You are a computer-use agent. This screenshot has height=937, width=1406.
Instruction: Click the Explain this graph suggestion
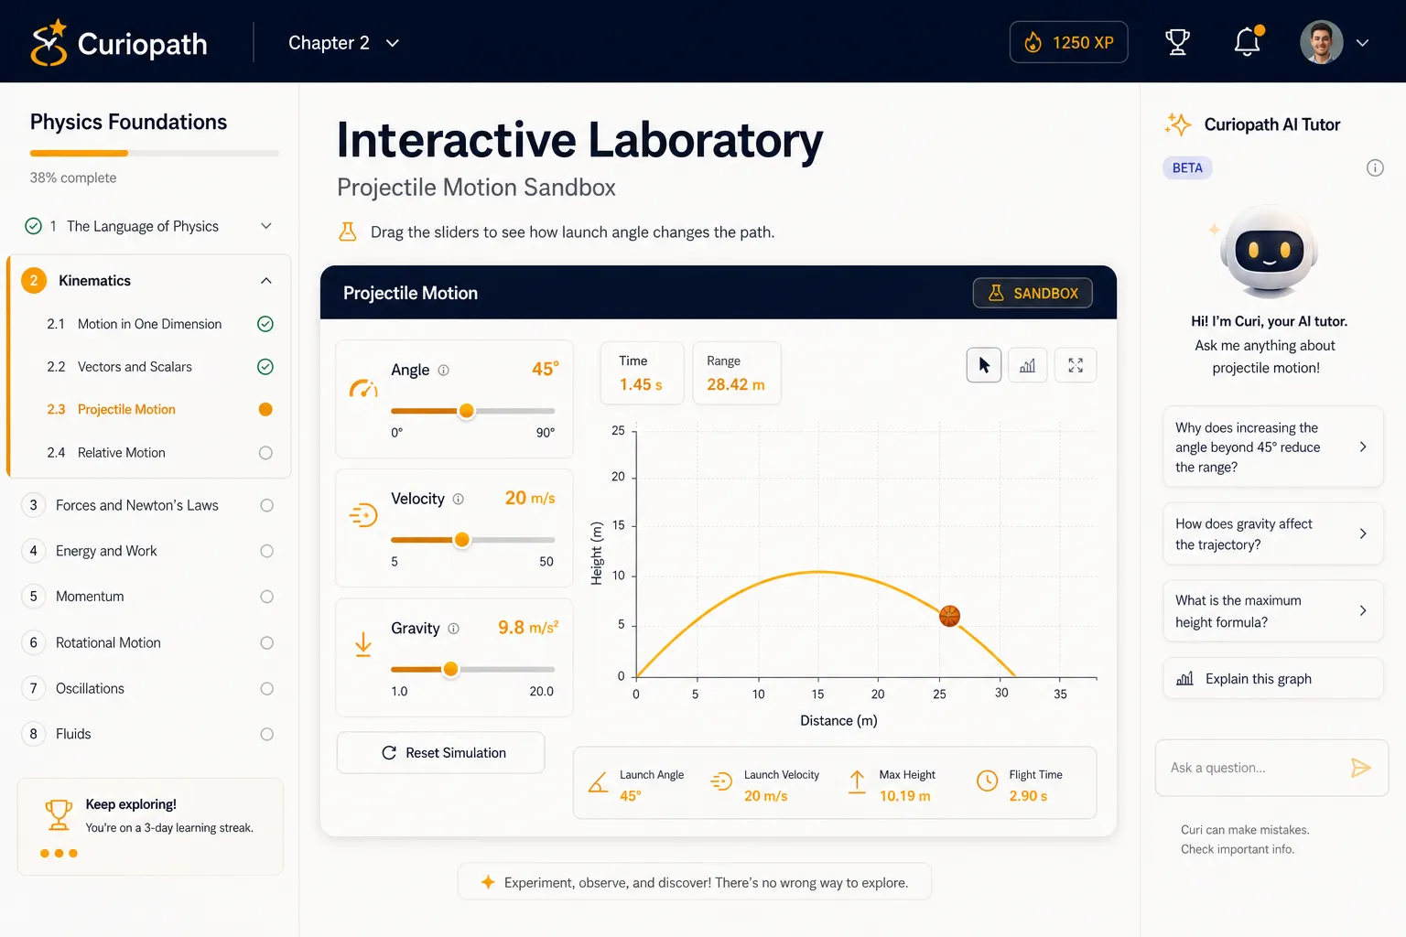[1273, 678]
